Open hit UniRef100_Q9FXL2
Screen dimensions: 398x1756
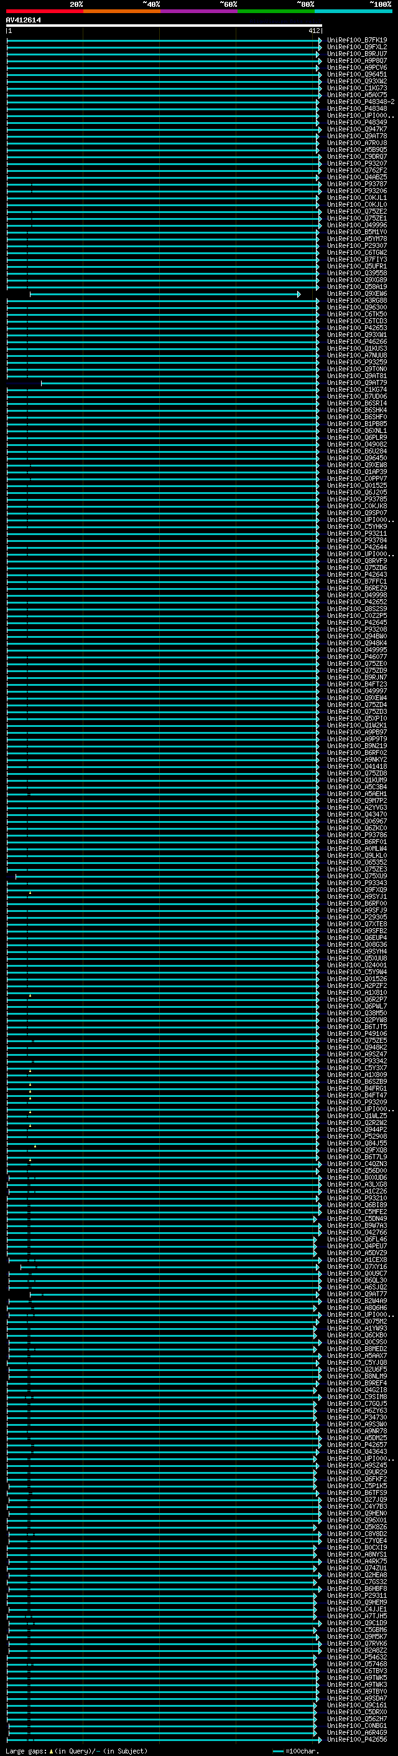pos(356,47)
